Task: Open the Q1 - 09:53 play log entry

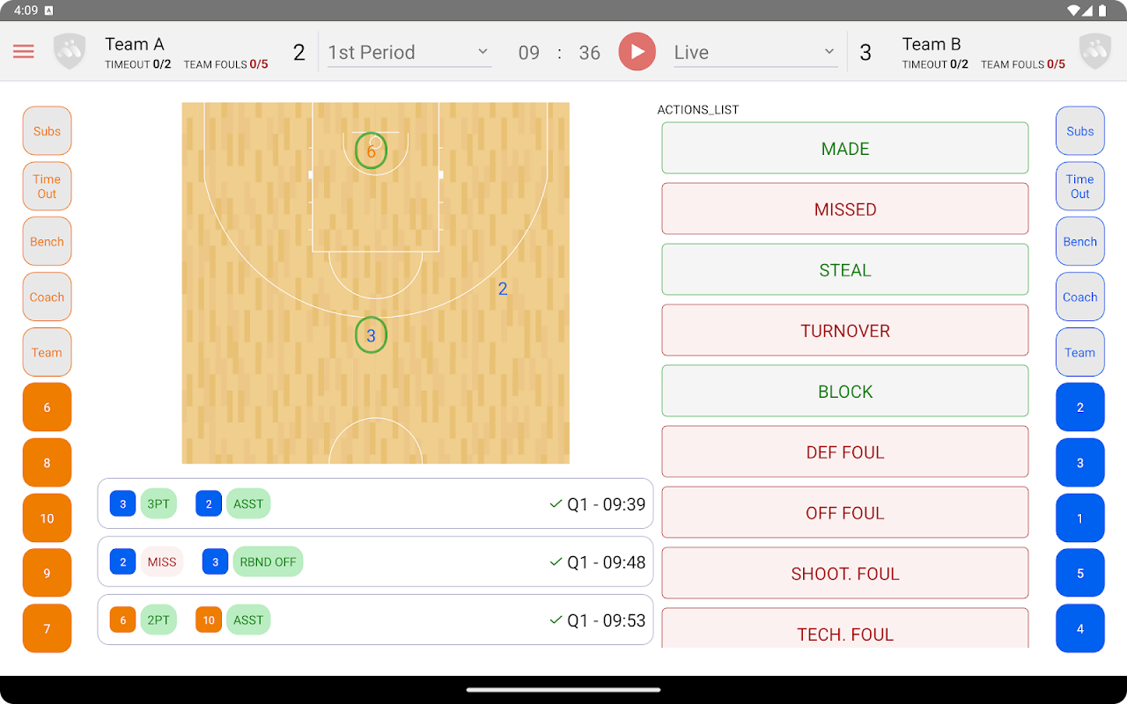Action: pyautogui.click(x=375, y=620)
